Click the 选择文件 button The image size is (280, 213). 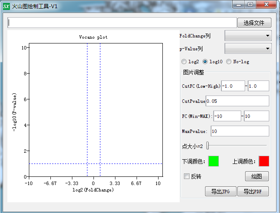click(254, 23)
